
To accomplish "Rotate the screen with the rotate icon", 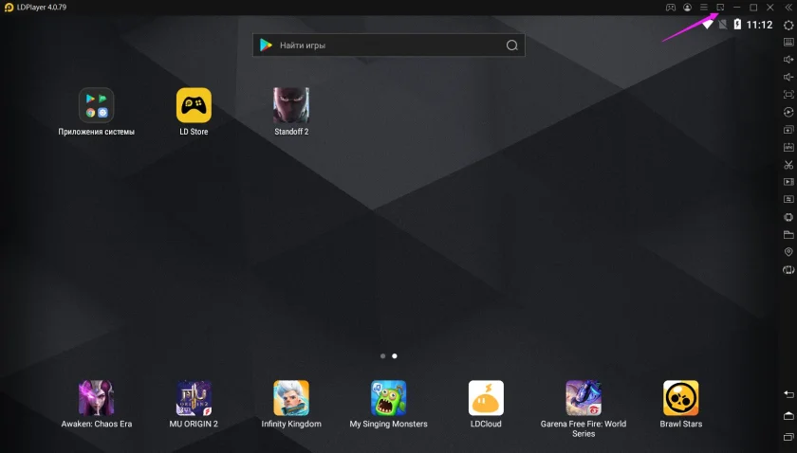I will coord(788,270).
